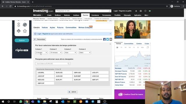Open the notifications bell icon
Image resolution: width=186 pixels, height=104 pixels.
point(136,11)
